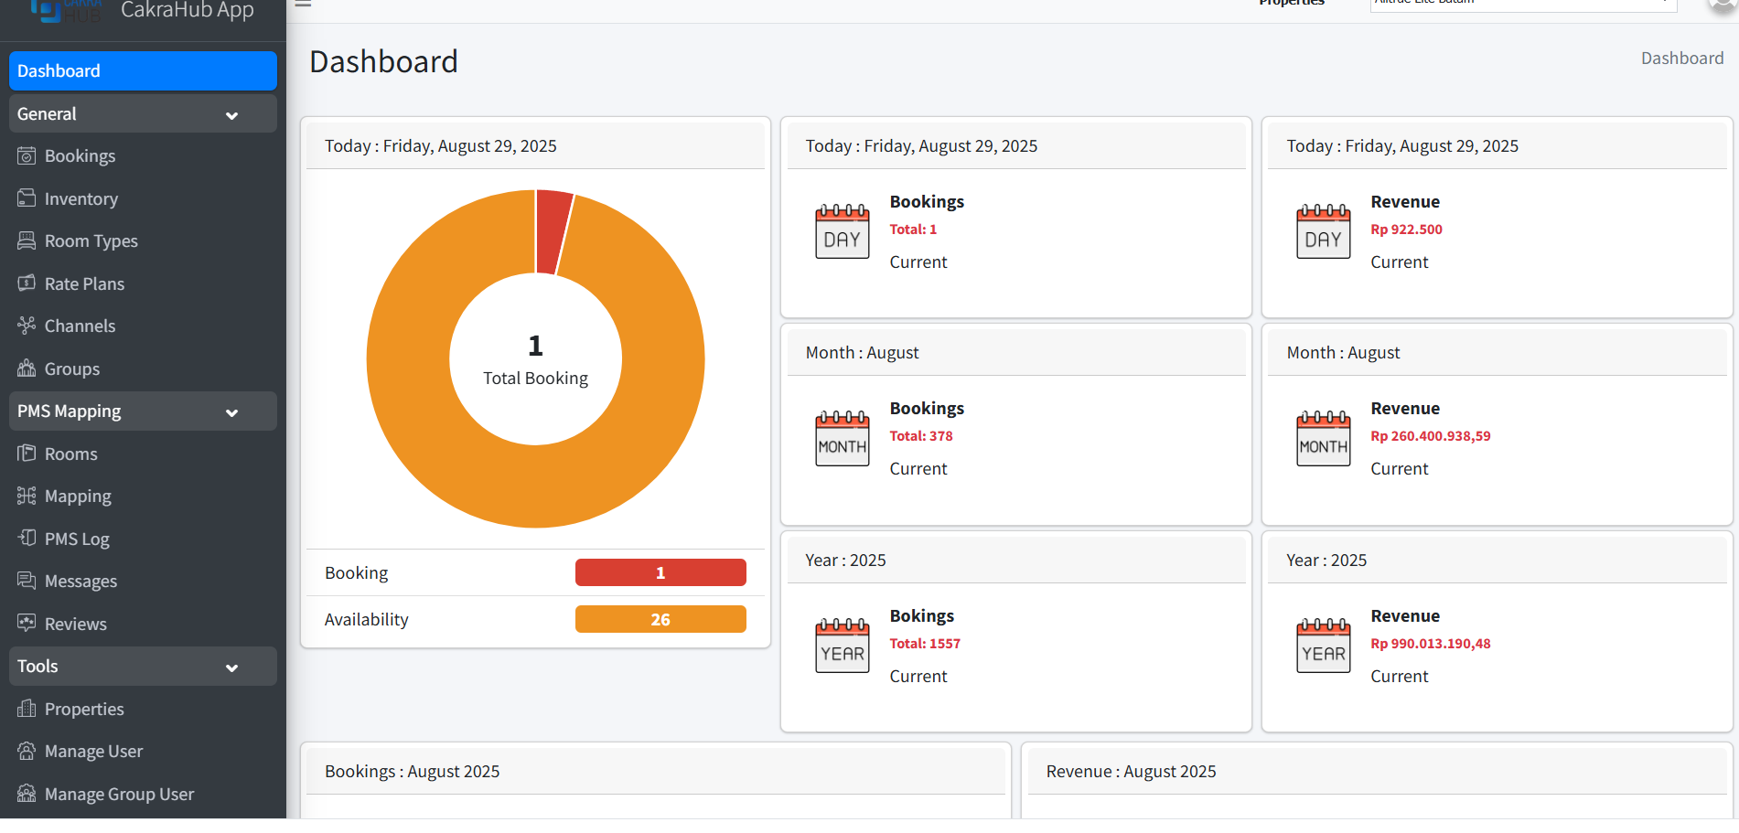The image size is (1739, 833).
Task: Open Manage Group User
Action: point(119,794)
